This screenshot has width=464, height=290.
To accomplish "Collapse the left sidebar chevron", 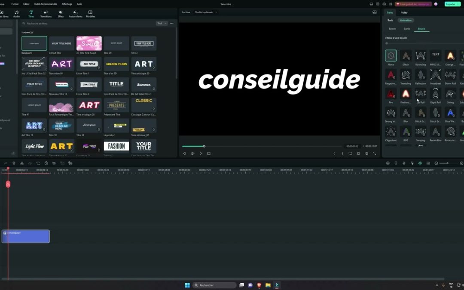I will 13,153.
